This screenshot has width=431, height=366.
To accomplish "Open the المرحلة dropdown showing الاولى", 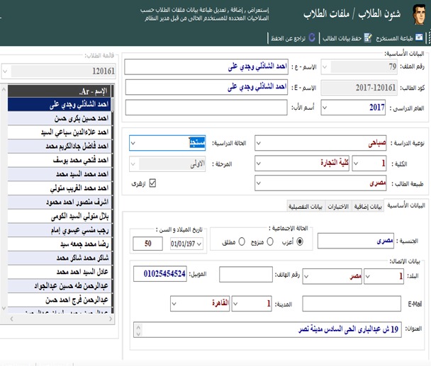I will tap(133, 164).
